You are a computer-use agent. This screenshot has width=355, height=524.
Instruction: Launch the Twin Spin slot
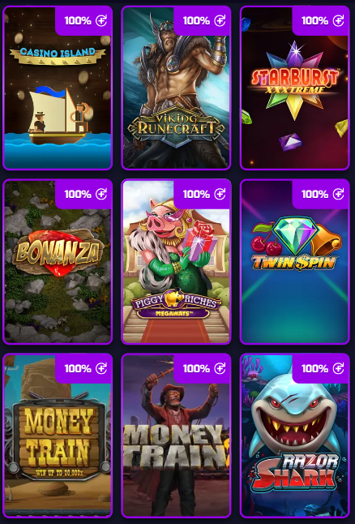tap(294, 262)
